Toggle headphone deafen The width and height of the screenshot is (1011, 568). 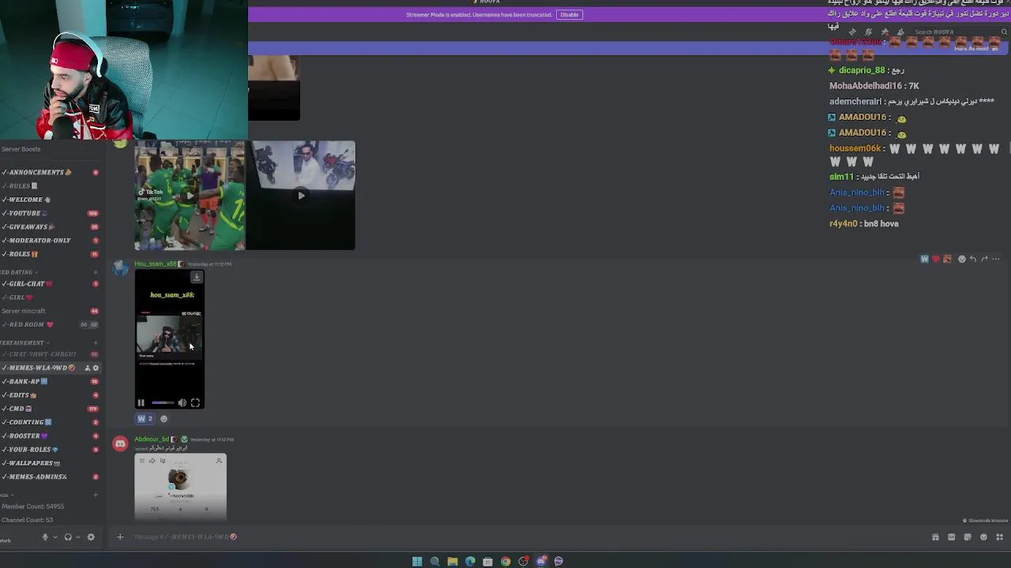tap(68, 537)
